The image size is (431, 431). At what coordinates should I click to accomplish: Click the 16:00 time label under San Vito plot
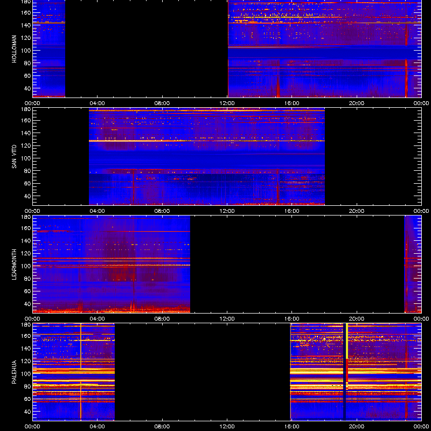tap(291, 211)
